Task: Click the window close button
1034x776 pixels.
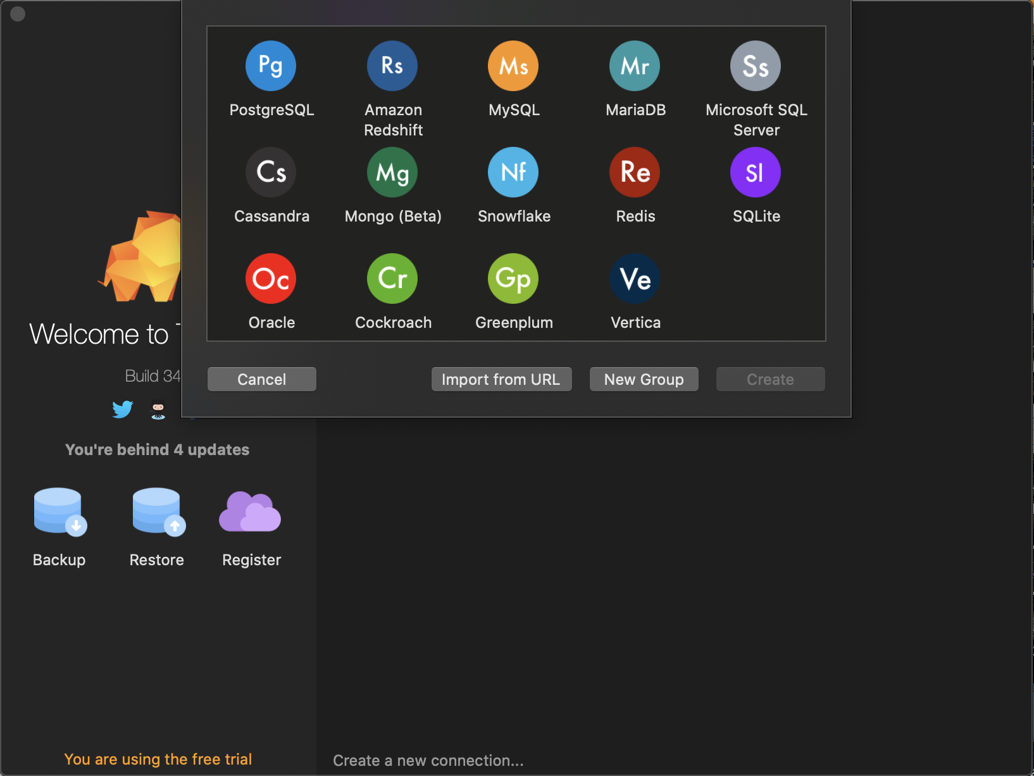Action: tap(18, 14)
